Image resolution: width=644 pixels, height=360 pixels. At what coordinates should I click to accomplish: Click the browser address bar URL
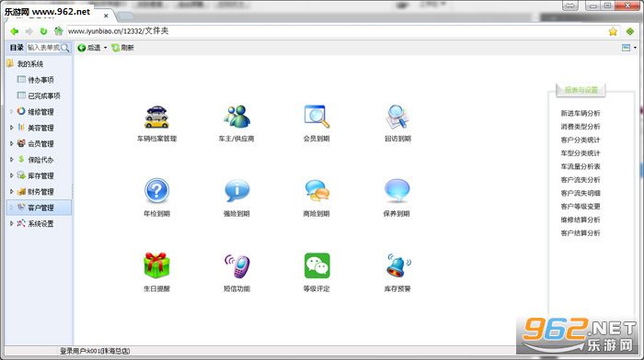[x=119, y=31]
